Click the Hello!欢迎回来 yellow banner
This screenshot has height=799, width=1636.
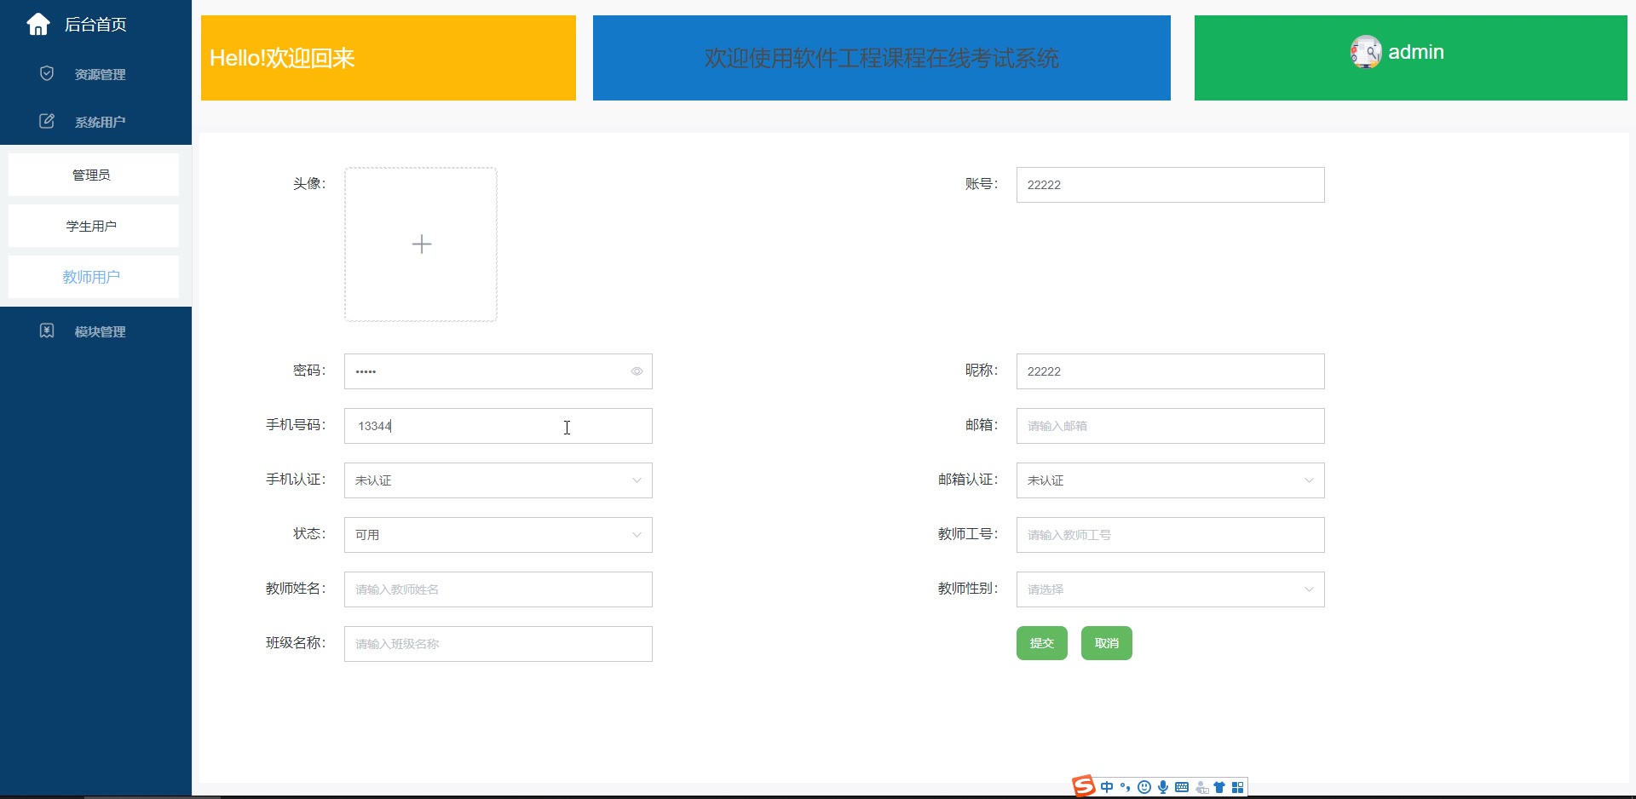[389, 58]
